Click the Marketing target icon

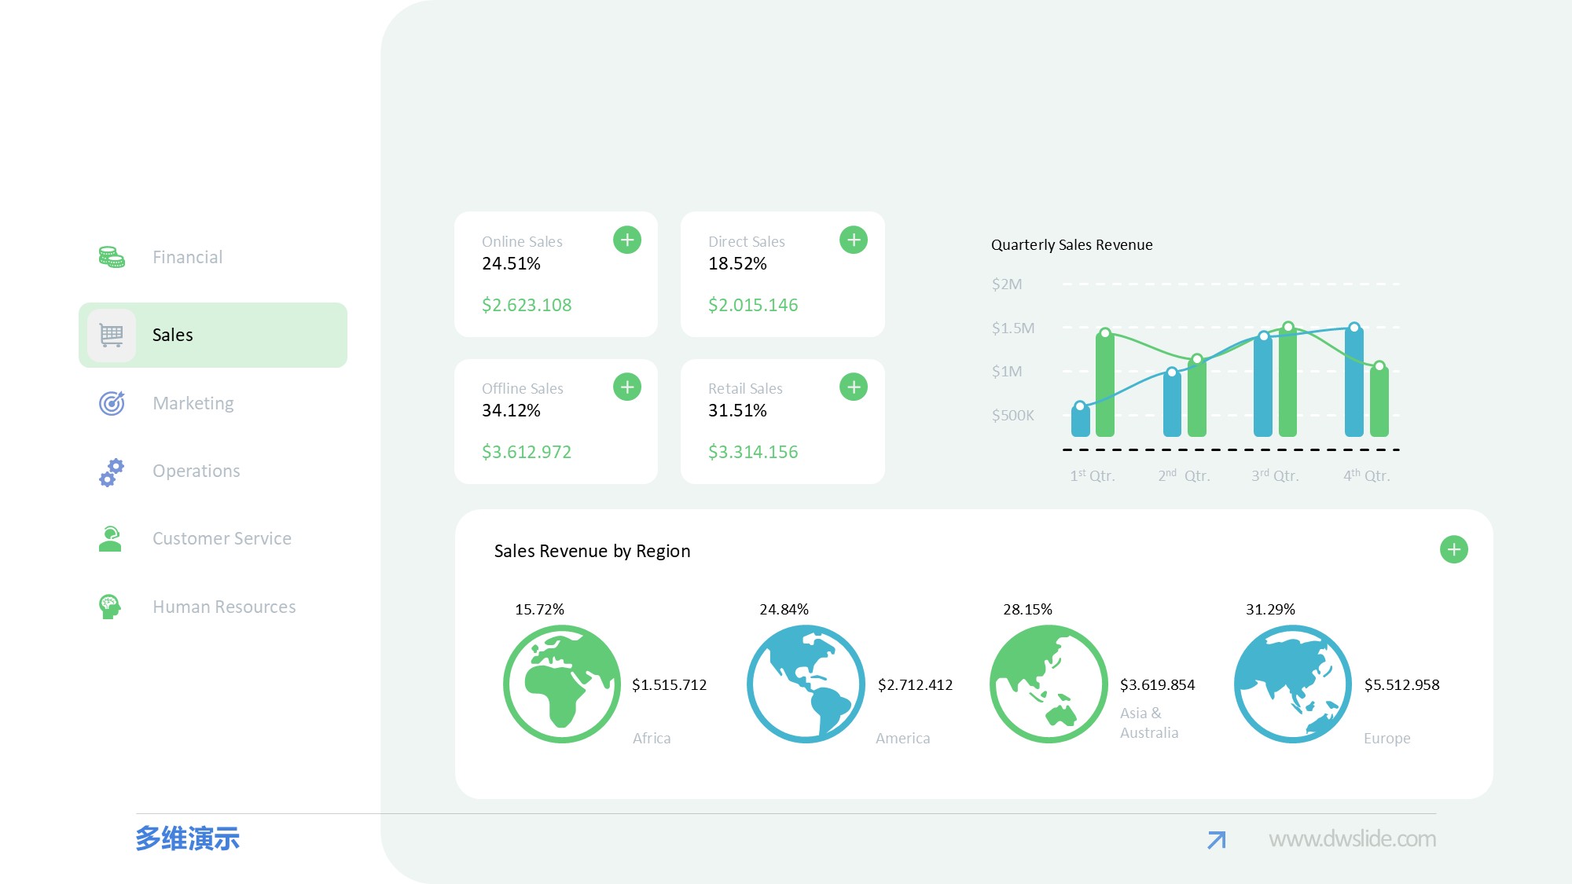point(112,403)
